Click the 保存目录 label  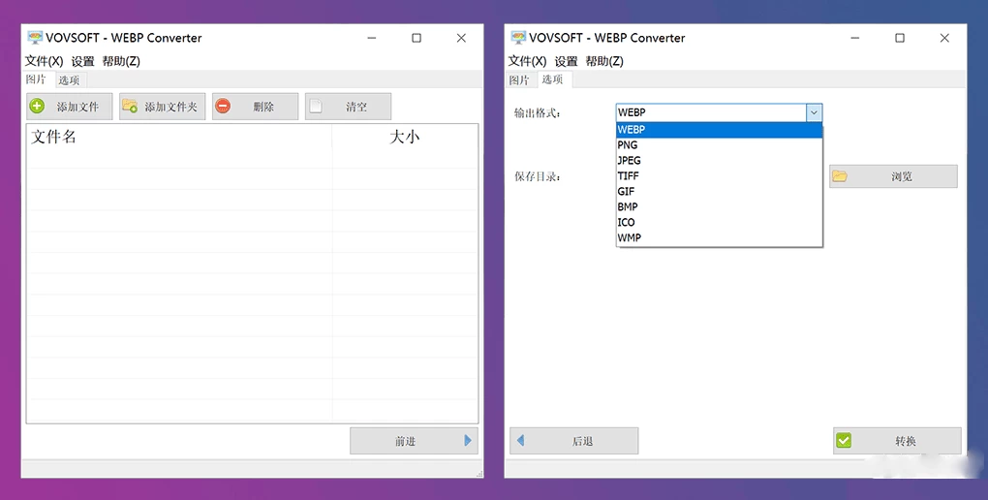click(538, 177)
